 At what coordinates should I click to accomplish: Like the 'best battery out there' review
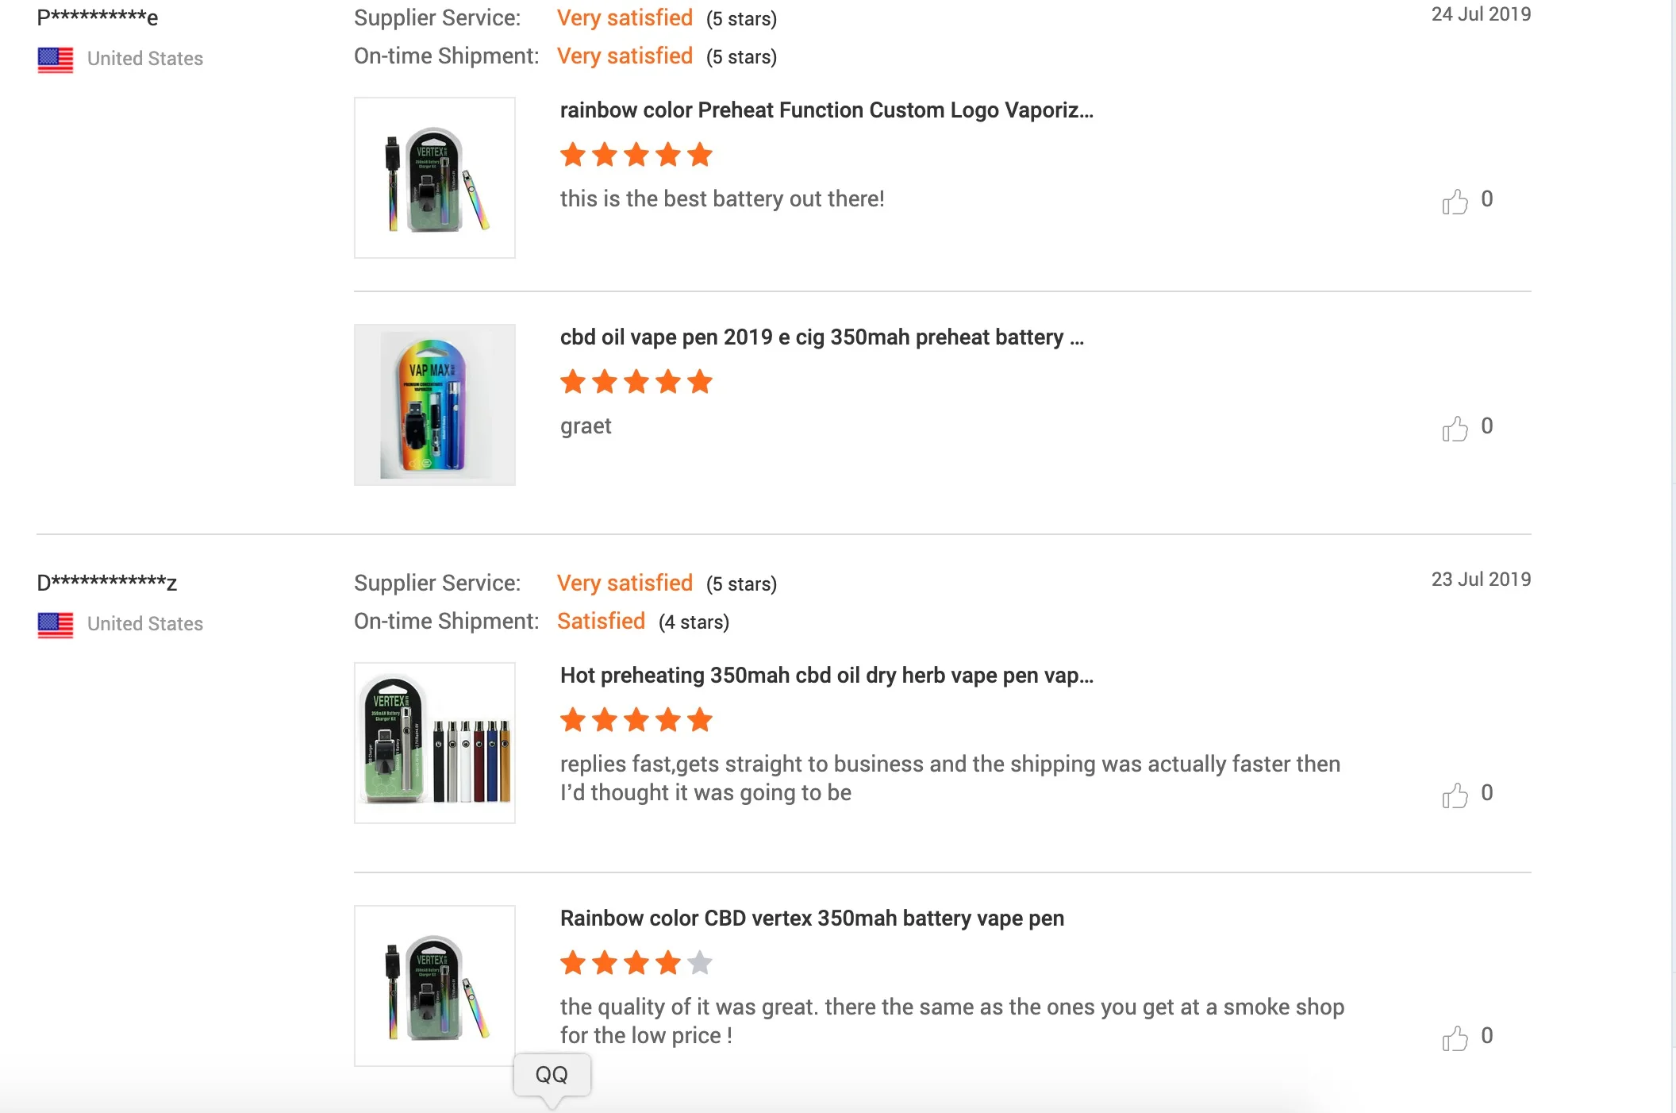coord(1455,202)
